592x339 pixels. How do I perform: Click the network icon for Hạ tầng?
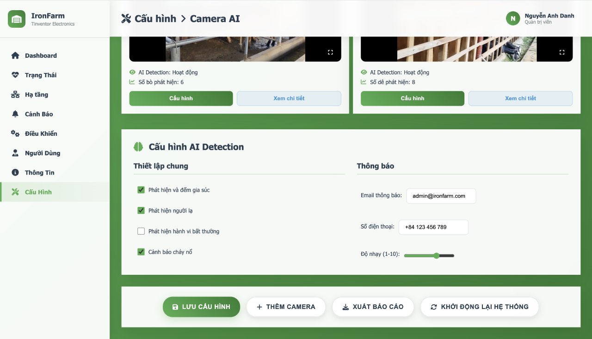15,95
